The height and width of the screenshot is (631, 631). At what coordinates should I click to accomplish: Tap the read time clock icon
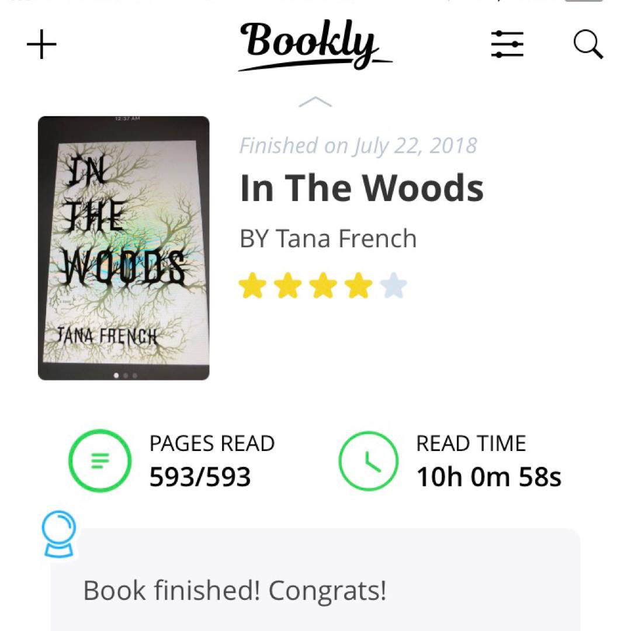point(369,462)
